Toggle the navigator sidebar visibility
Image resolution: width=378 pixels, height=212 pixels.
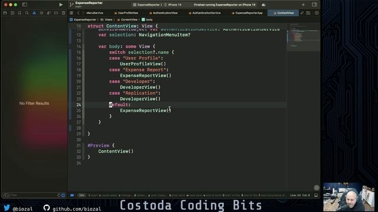(25, 5)
